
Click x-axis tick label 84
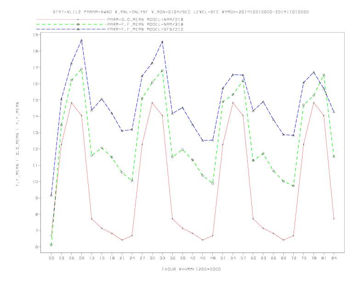tap(334, 258)
